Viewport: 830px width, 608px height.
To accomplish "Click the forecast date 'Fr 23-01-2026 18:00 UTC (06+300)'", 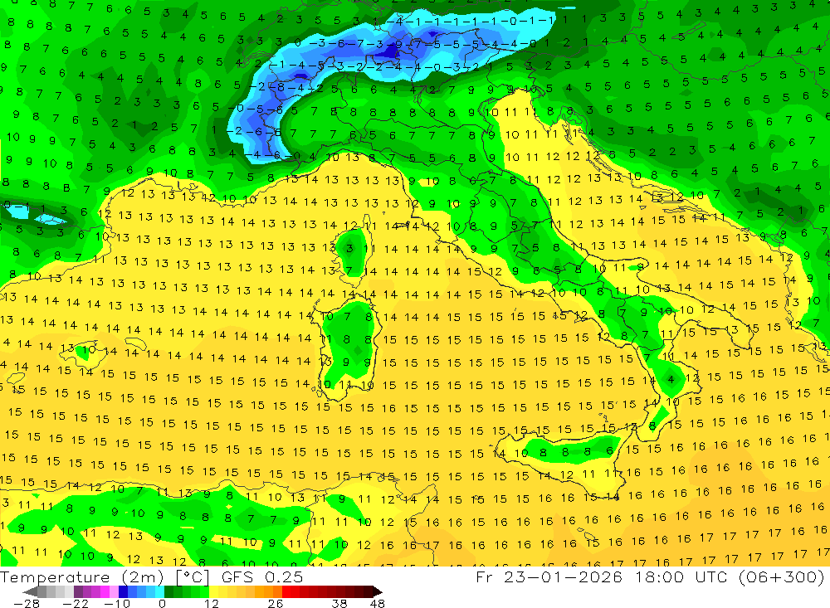I will [650, 576].
